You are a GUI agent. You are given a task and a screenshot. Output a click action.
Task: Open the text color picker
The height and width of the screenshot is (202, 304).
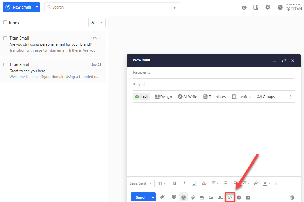(204, 183)
